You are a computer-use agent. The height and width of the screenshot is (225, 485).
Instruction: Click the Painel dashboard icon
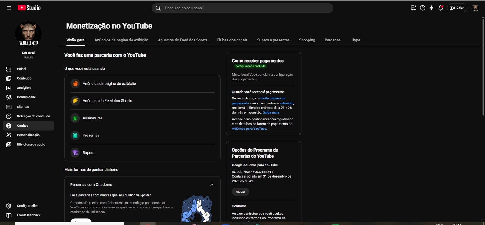click(9, 69)
